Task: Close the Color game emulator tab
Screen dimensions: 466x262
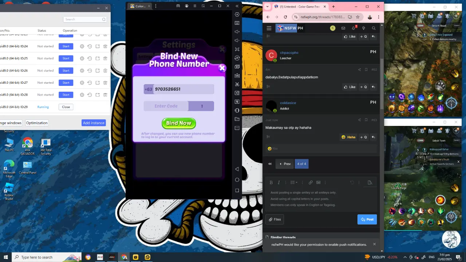Action: [x=149, y=6]
